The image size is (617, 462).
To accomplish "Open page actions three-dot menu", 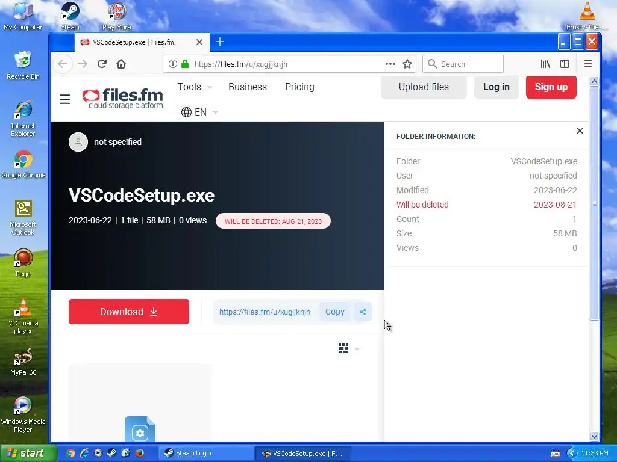I will coord(390,64).
